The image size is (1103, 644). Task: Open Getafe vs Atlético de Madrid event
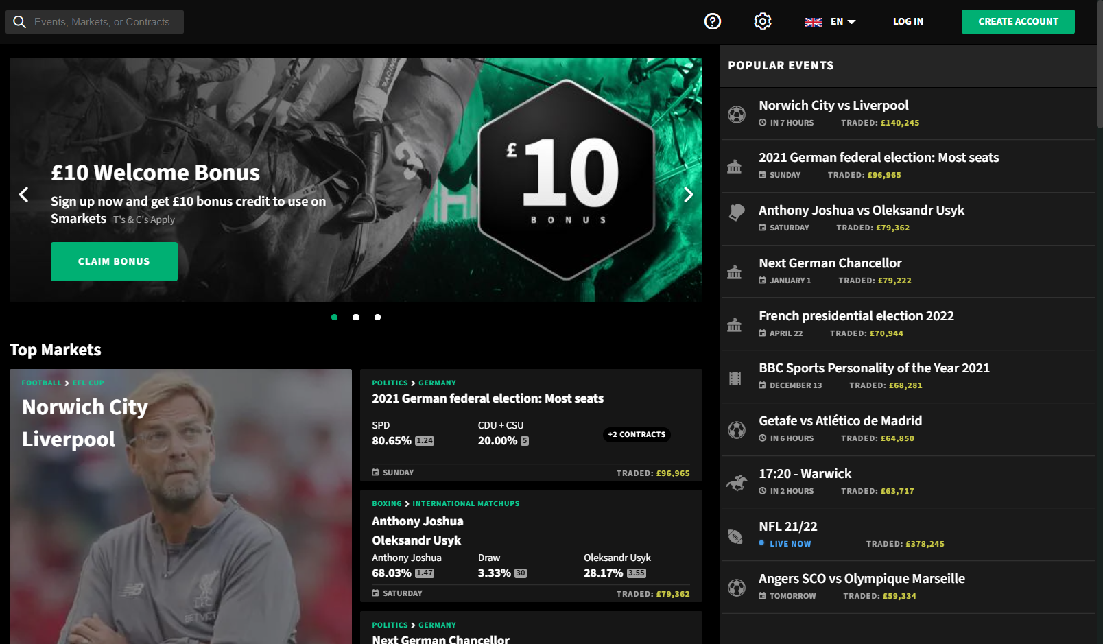908,429
